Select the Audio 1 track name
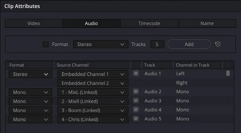This screenshot has height=133, width=241. pyautogui.click(x=153, y=74)
